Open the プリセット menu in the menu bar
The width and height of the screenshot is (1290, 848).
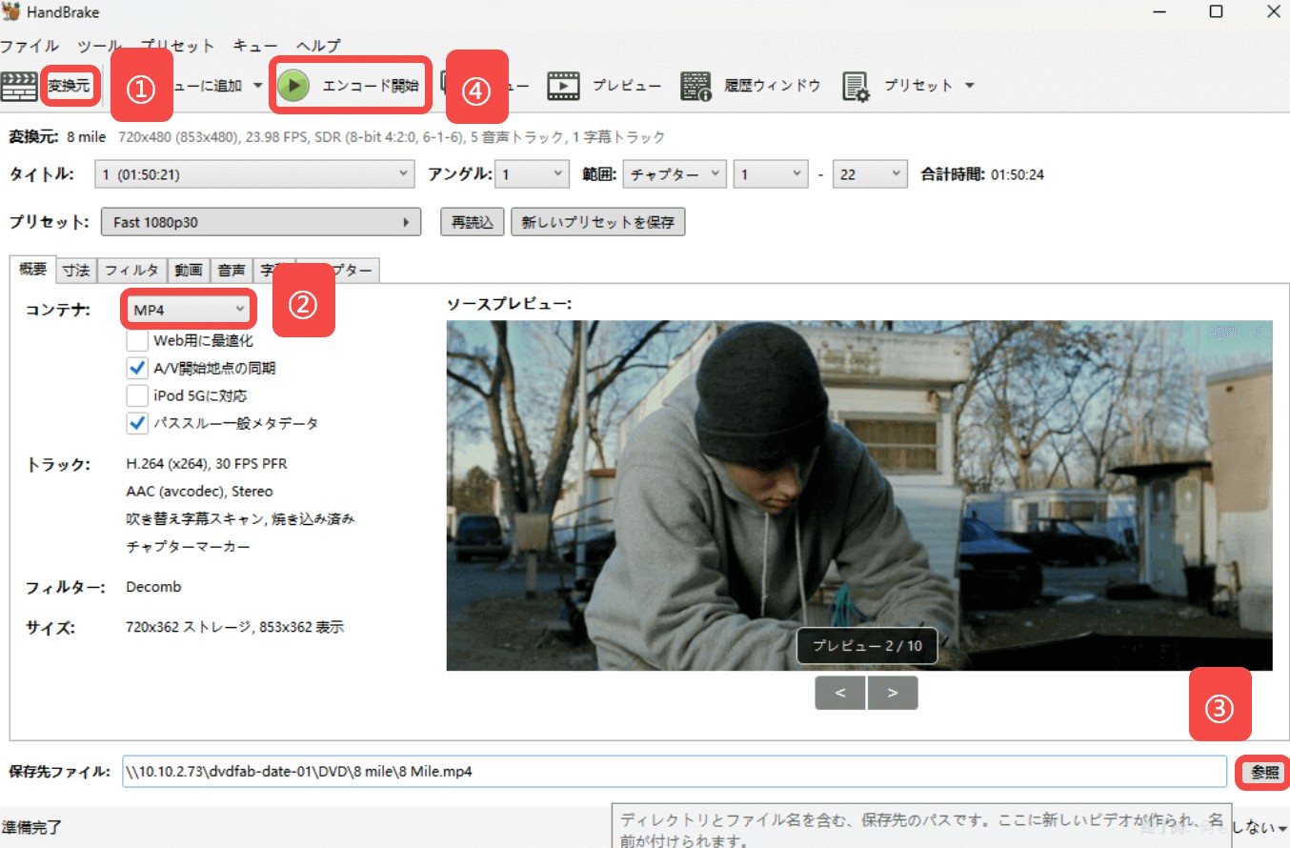[x=178, y=46]
